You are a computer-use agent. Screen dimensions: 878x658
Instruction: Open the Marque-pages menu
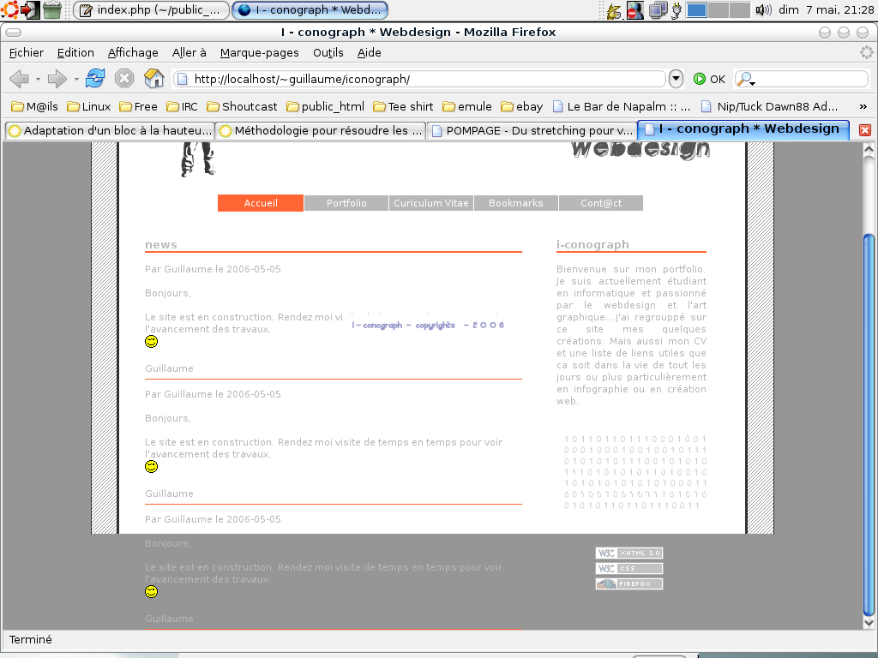(x=259, y=52)
